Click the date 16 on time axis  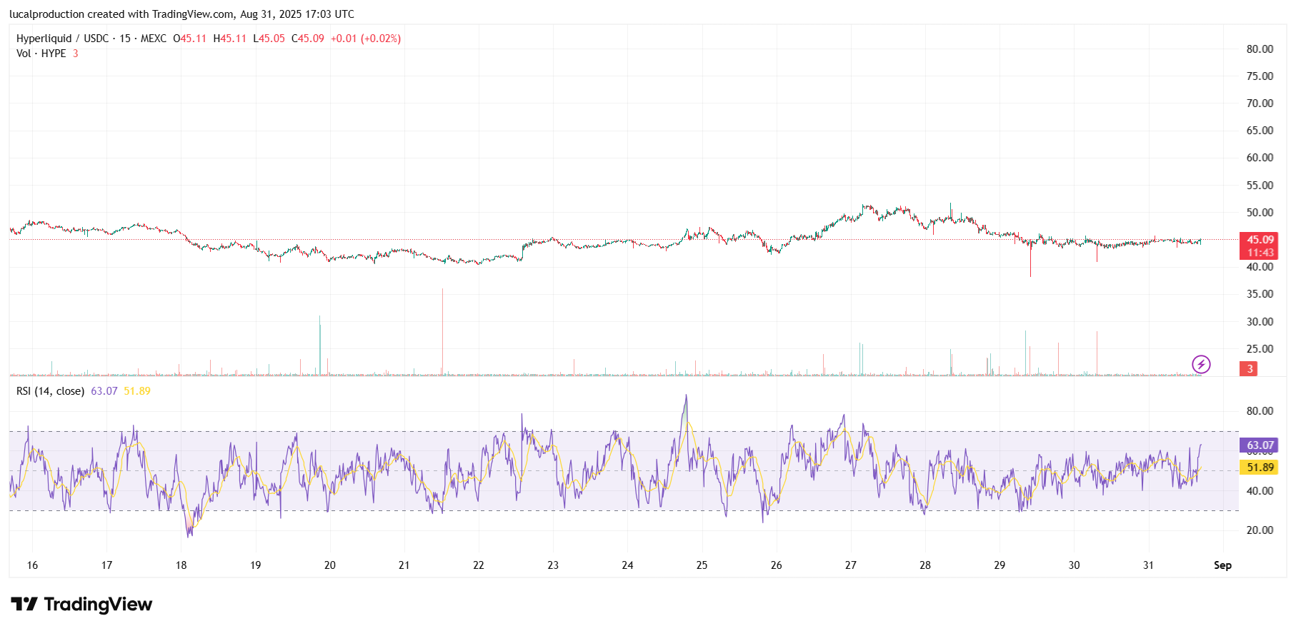pos(32,565)
